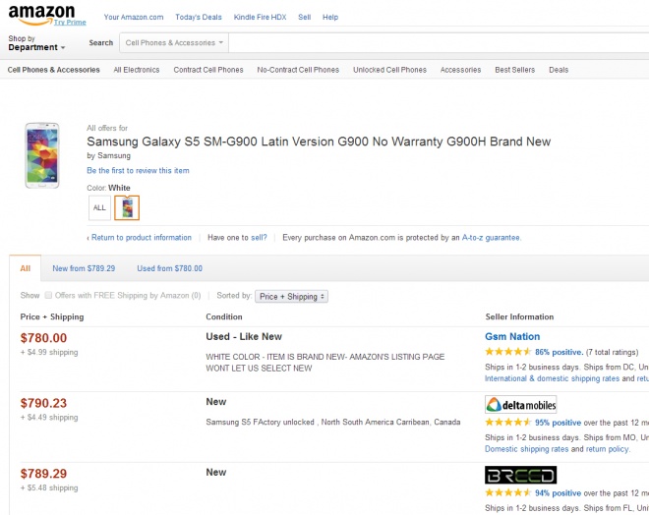
Task: Open No-Contract Cell Phones nav item
Action: (298, 70)
